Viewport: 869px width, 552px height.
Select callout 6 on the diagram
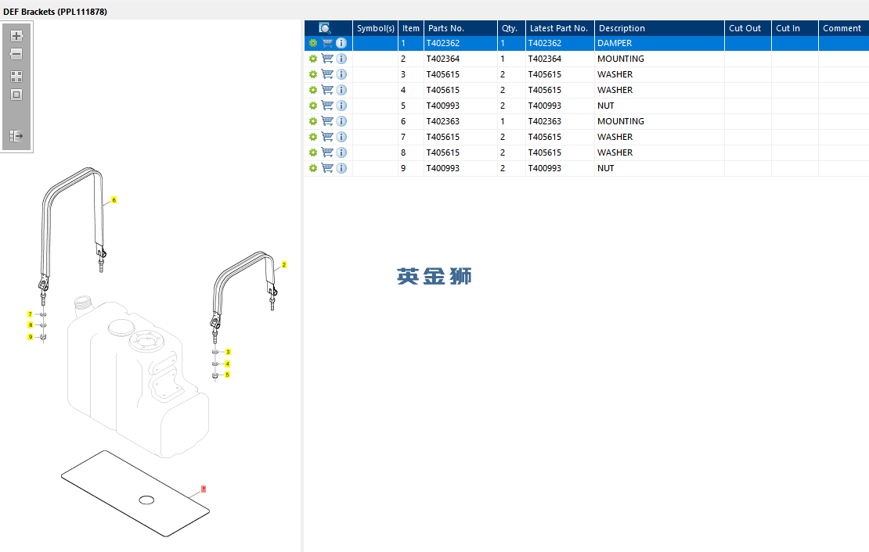coord(114,200)
